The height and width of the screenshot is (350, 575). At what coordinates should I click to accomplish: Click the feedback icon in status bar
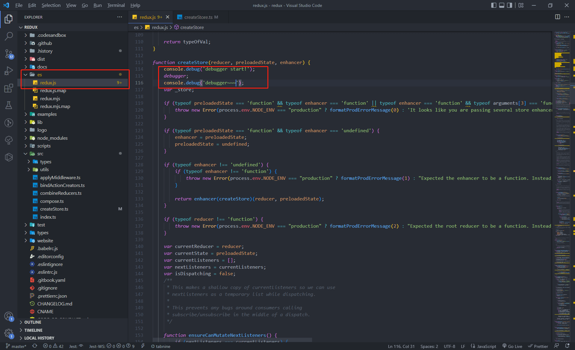click(x=556, y=346)
